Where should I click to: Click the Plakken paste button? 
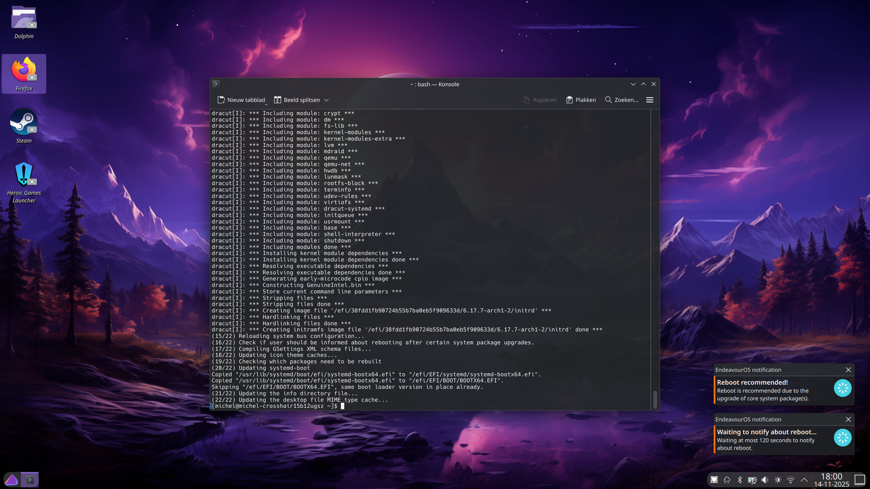pos(581,100)
